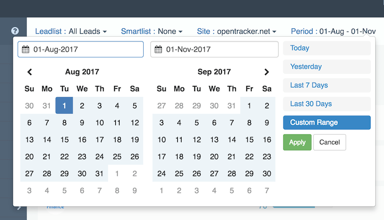Click the help question mark icon

pyautogui.click(x=15, y=31)
